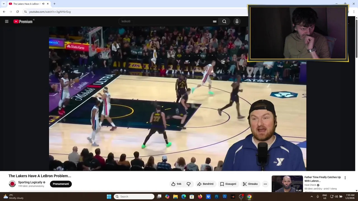Subscribe with Prenumeruoti button
Screen dimensions: 358x201
[61, 184]
